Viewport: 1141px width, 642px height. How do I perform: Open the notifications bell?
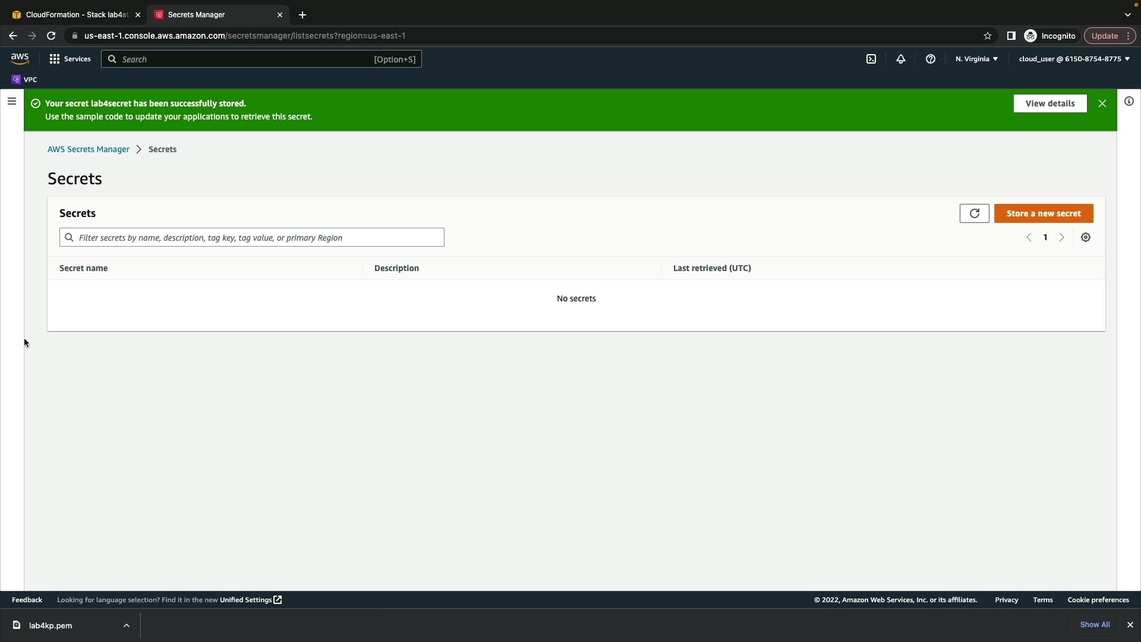click(901, 59)
